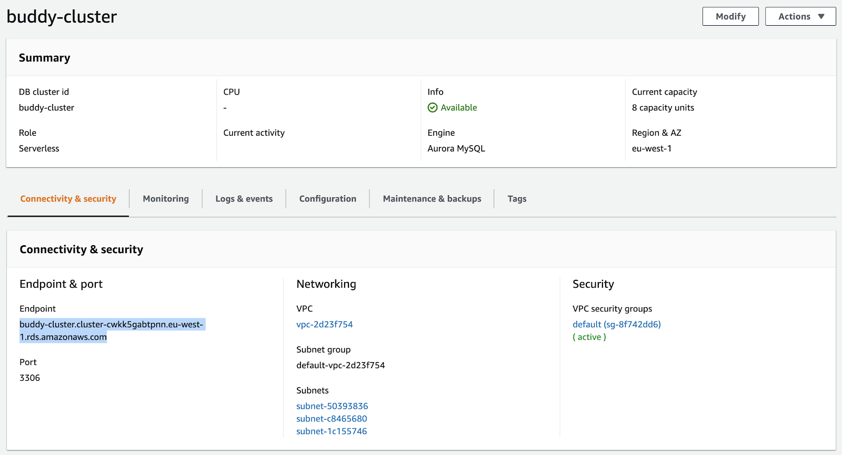Click the Security column heading
This screenshot has width=842, height=455.
pos(593,284)
